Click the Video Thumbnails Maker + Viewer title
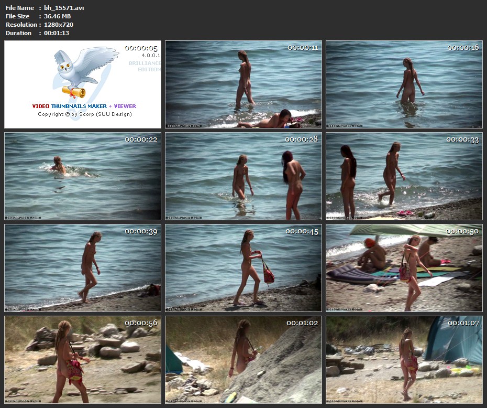This screenshot has width=487, height=408. click(x=84, y=106)
